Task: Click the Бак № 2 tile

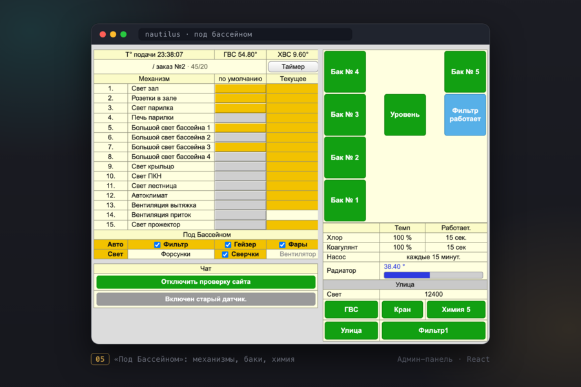Action: click(345, 157)
